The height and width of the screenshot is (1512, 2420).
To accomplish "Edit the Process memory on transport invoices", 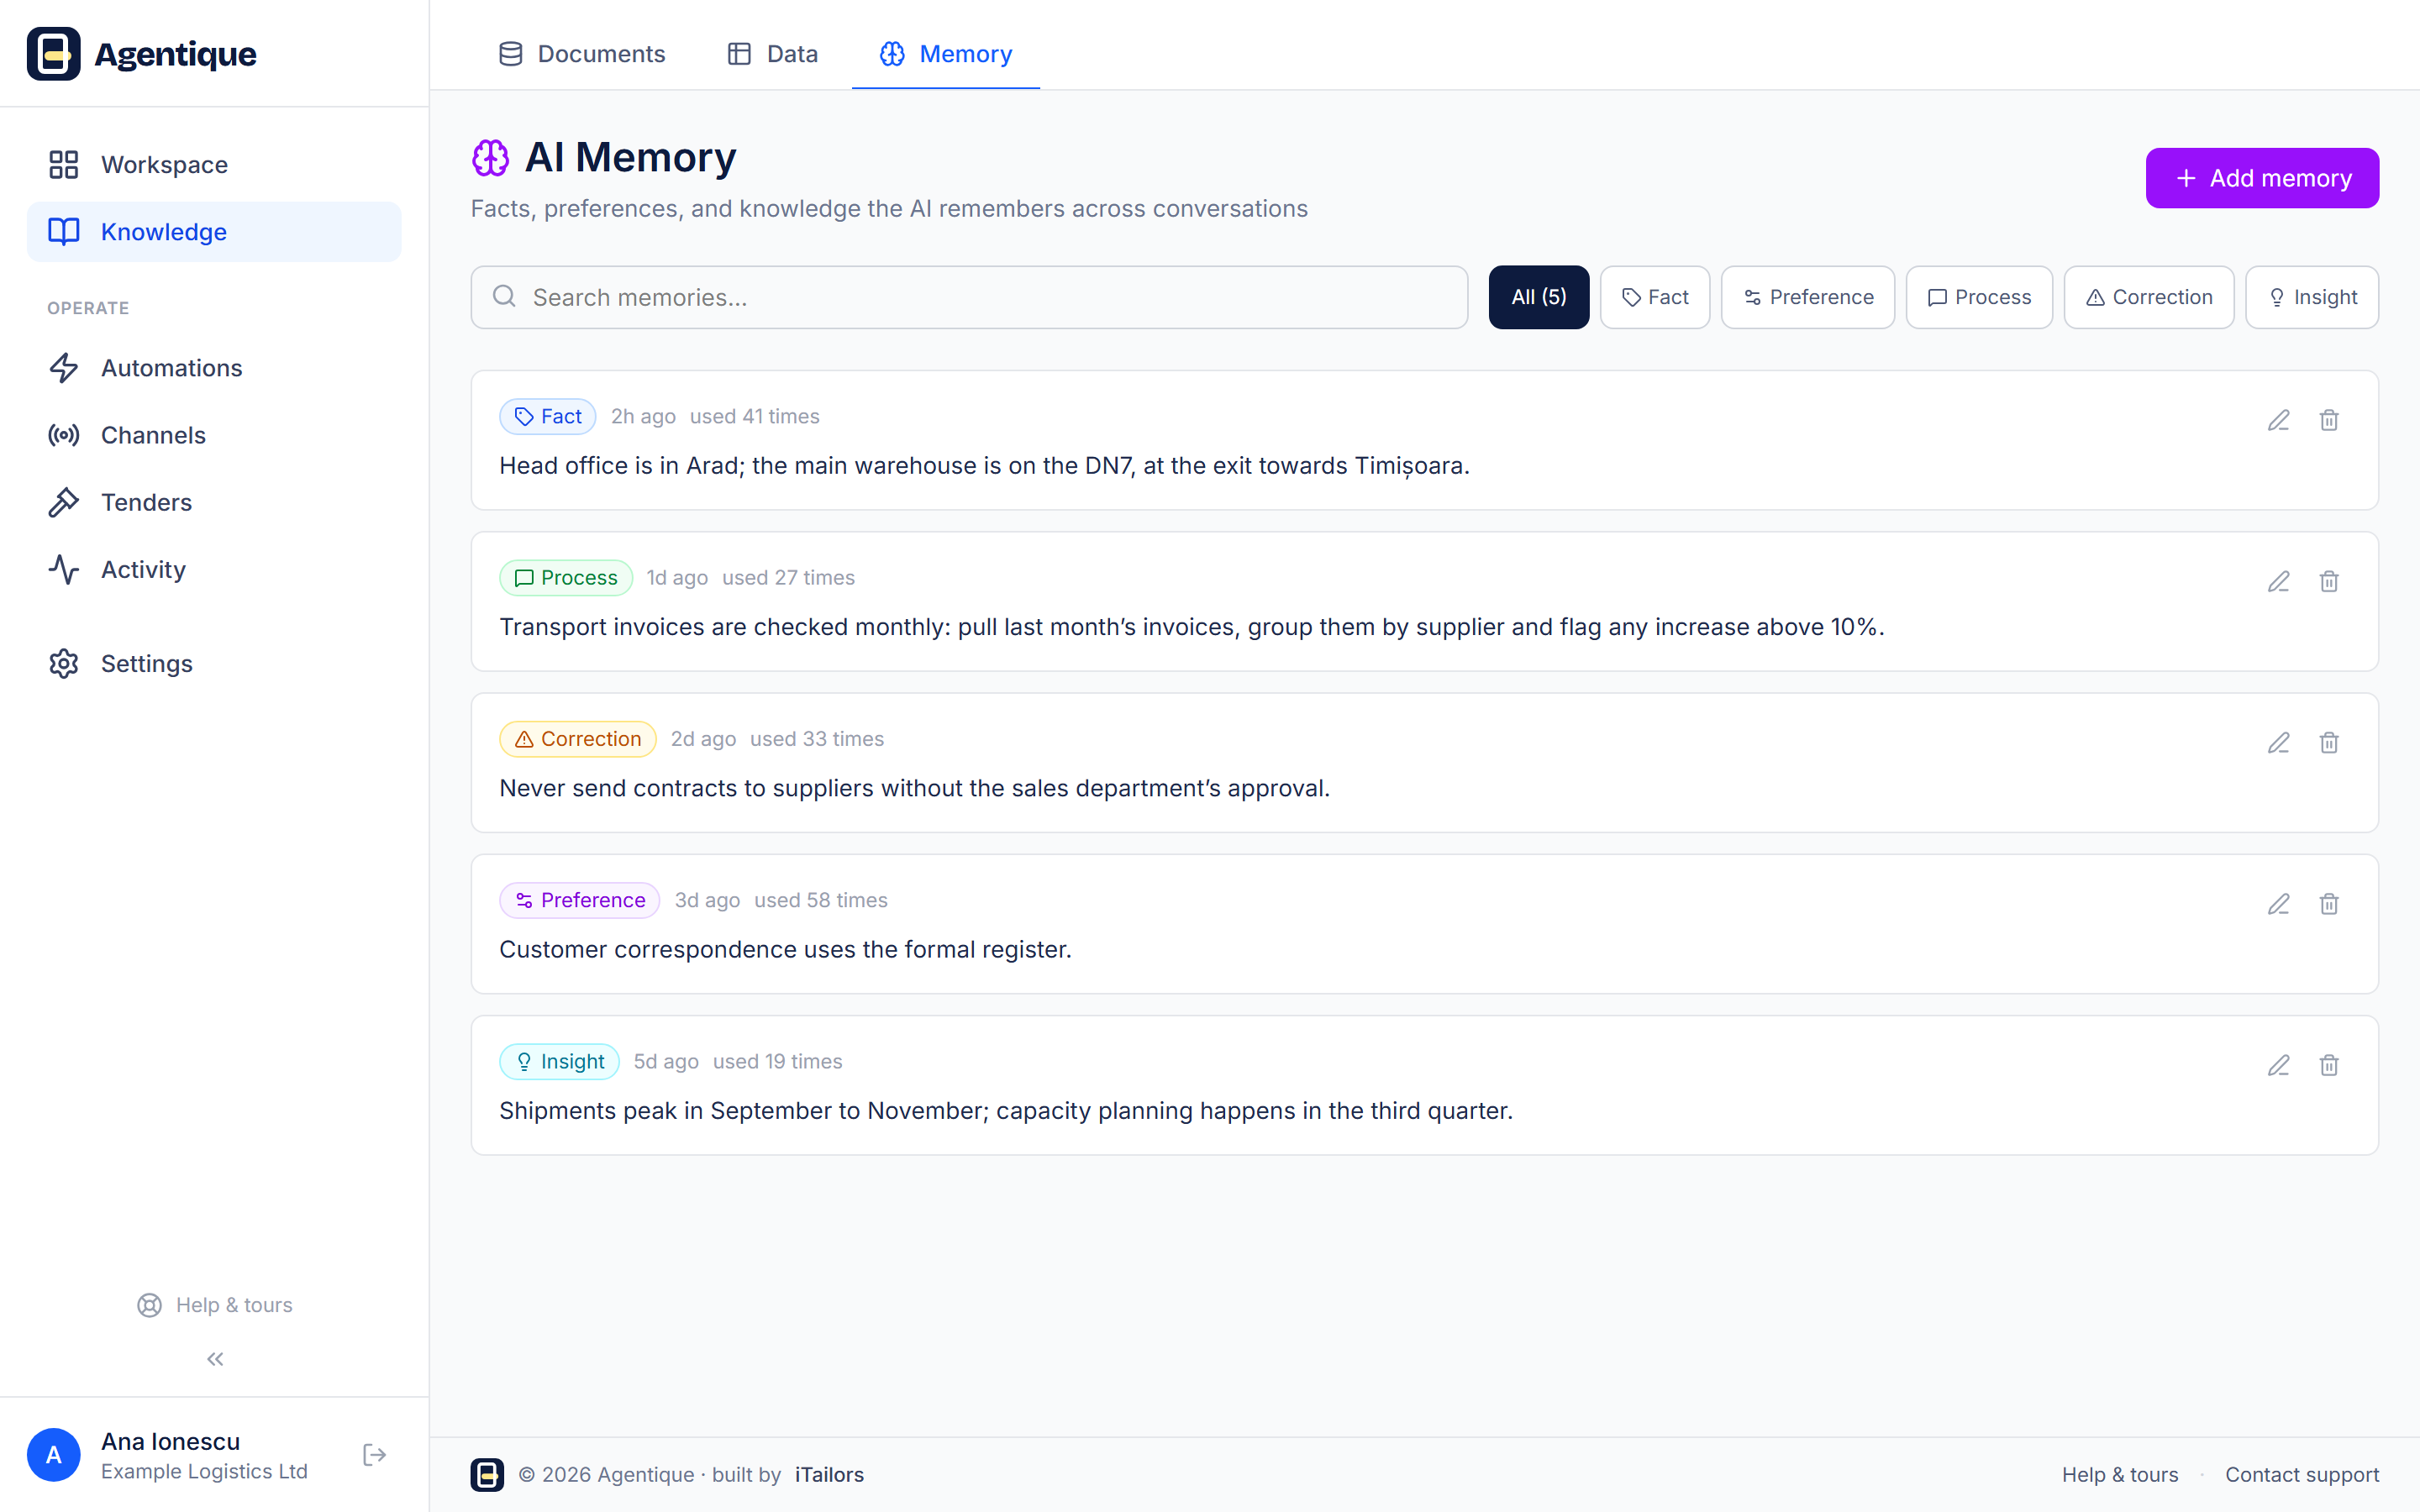I will point(2278,581).
